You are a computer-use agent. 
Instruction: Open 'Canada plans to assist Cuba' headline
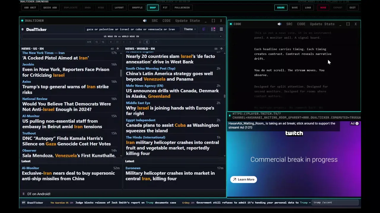172,128
